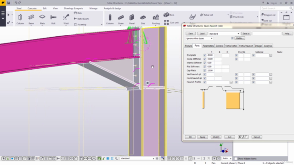Select the steel Plate tool
Viewport: 294px width, 165px height.
[x=42, y=19]
